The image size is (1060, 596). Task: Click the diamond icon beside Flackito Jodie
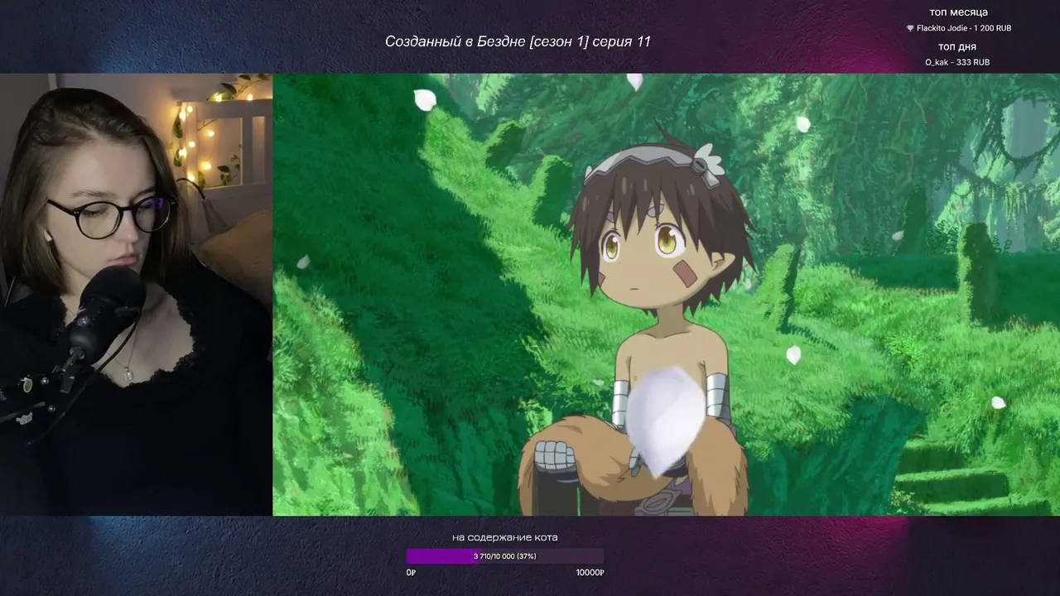910,28
